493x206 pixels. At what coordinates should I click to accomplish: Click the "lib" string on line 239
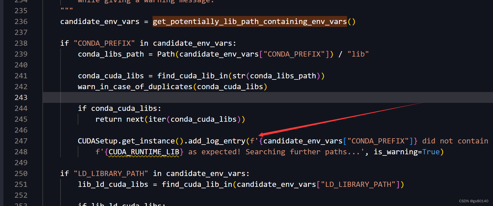point(358,54)
